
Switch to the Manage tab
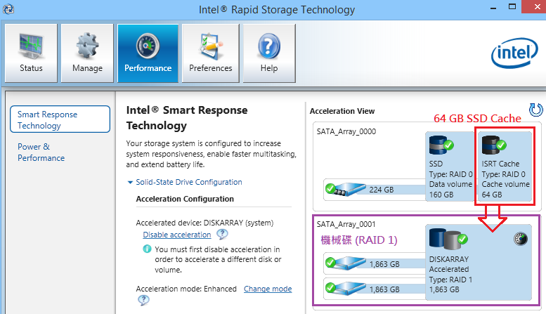[x=87, y=53]
